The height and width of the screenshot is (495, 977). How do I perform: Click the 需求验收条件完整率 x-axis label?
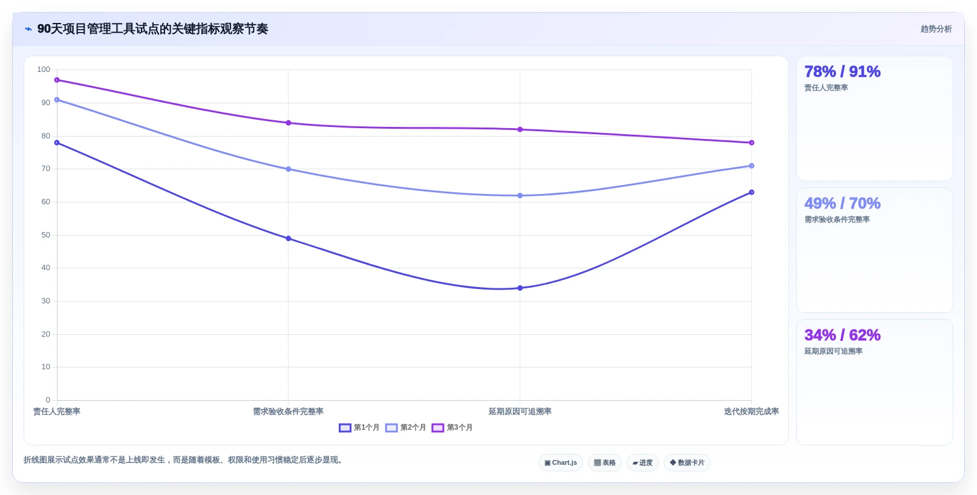click(289, 412)
